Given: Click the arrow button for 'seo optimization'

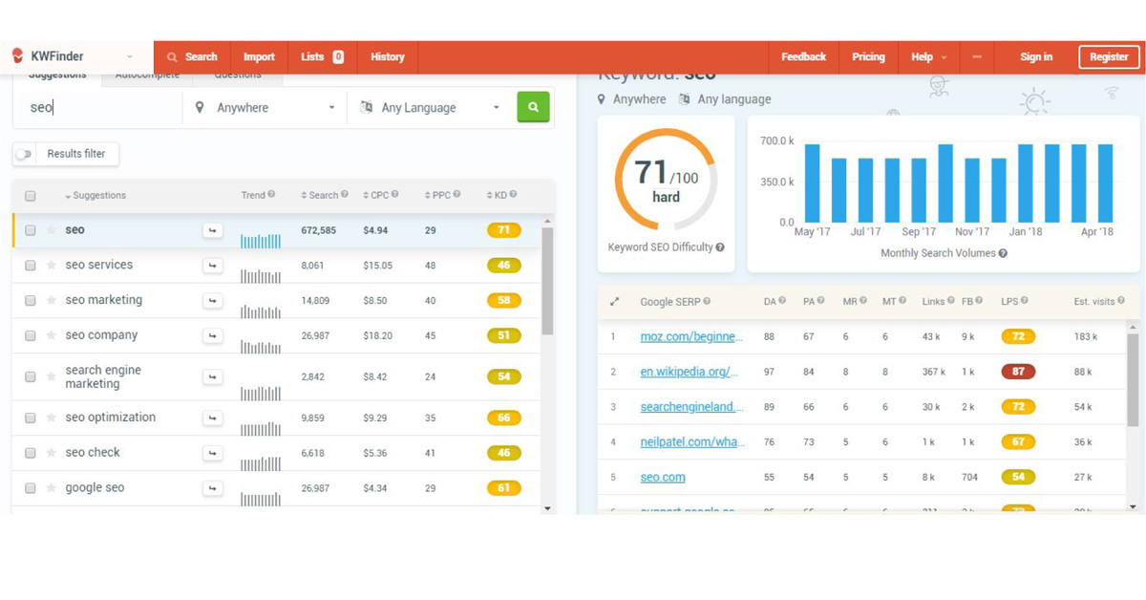Looking at the screenshot, I should tap(212, 418).
